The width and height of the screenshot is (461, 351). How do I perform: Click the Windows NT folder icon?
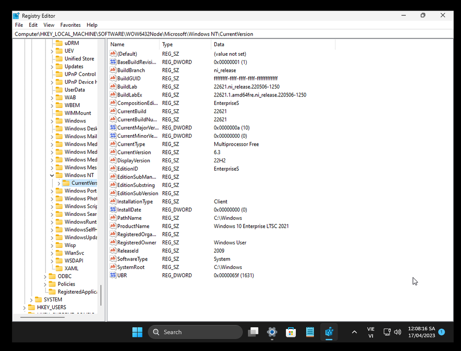click(x=60, y=175)
